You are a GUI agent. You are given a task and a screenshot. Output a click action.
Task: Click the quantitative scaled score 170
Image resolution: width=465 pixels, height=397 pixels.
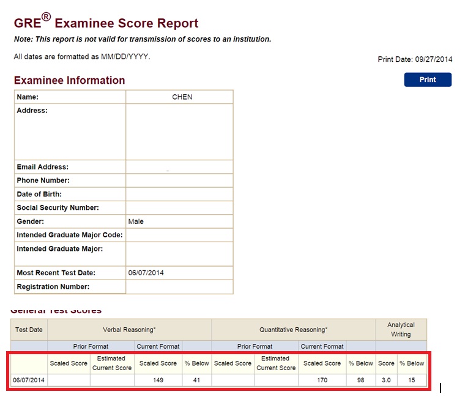coord(322,380)
